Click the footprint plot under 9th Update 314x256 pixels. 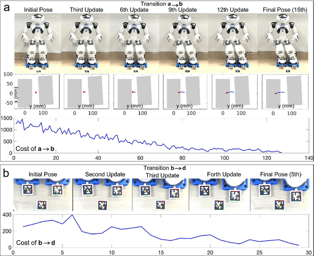(x=185, y=91)
